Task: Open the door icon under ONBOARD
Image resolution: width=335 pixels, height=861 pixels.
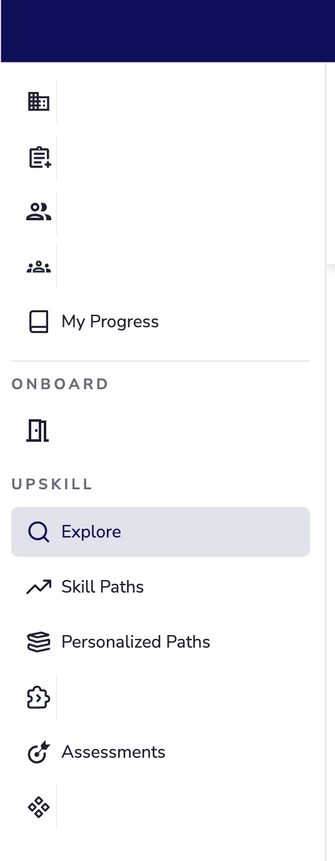Action: 37,430
